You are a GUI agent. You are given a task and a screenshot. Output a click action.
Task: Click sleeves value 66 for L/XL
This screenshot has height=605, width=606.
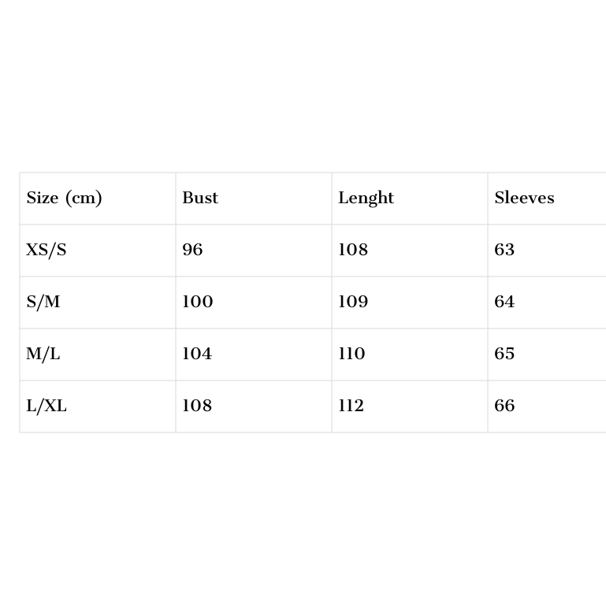click(x=504, y=406)
